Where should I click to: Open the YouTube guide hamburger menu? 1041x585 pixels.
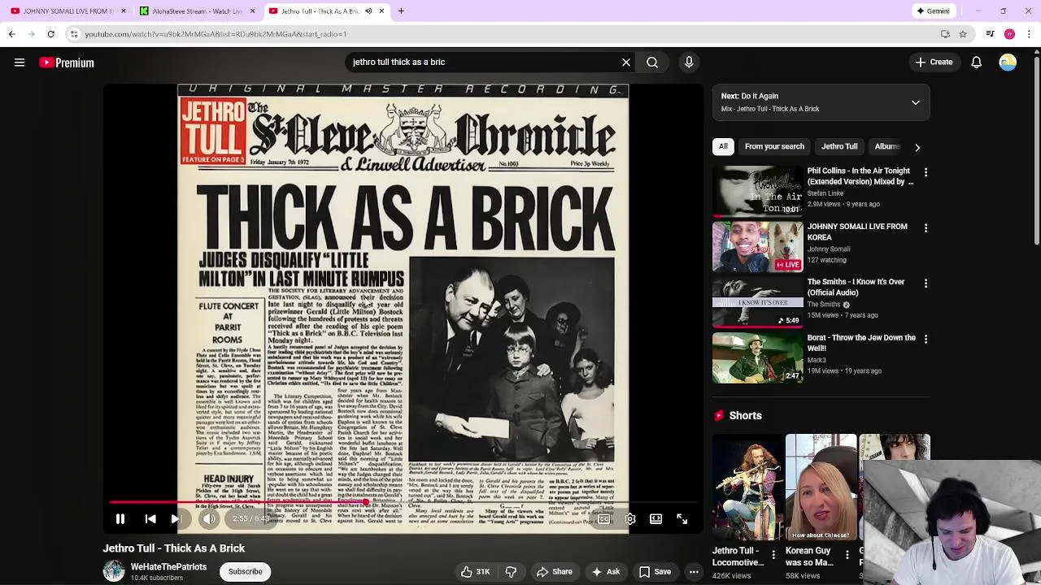coord(20,63)
